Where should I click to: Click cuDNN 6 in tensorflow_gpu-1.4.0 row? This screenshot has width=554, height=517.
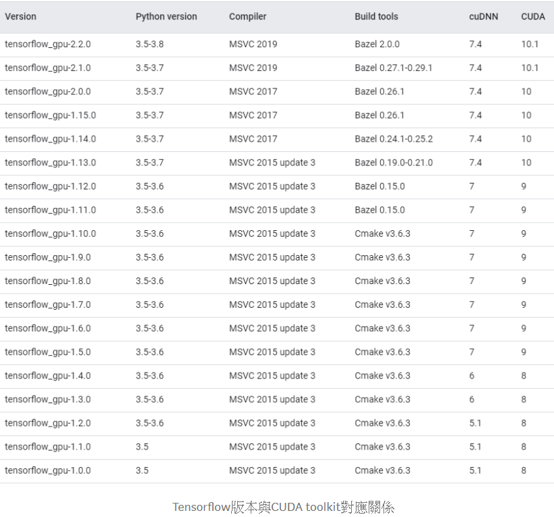472,376
